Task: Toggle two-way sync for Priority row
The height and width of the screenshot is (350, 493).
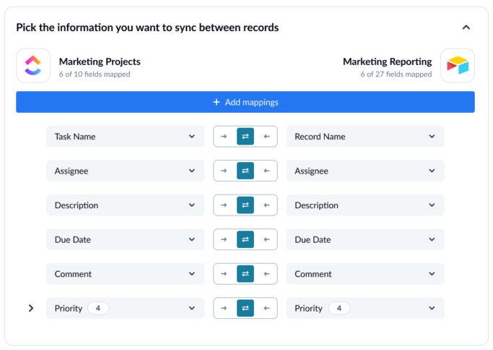Action: pyautogui.click(x=245, y=308)
